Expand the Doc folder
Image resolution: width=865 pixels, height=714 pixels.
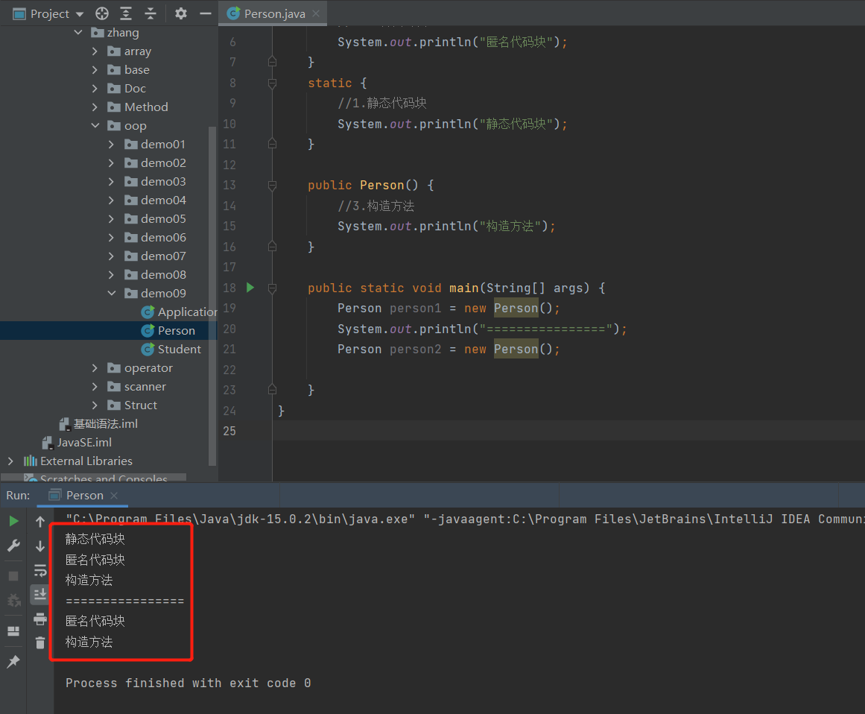(x=95, y=88)
